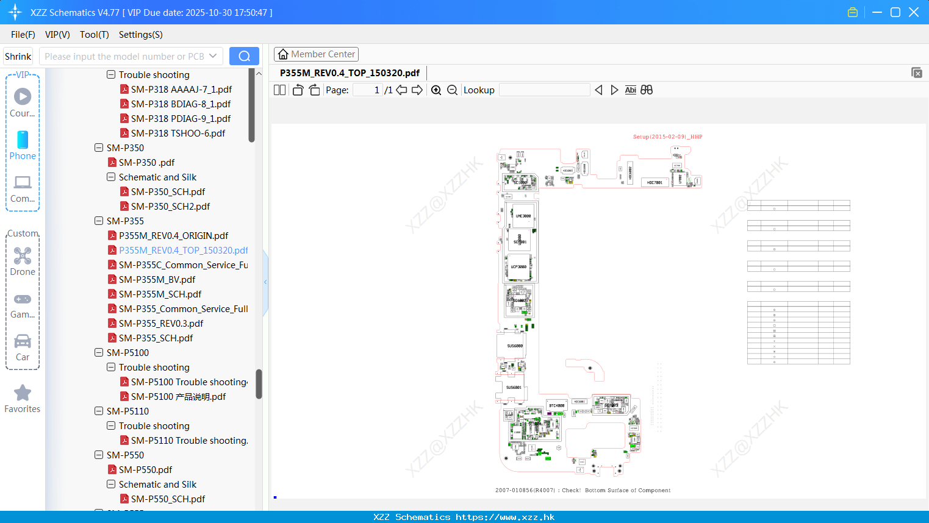Collapse the topmost Trouble shooting folder
This screenshot has width=929, height=523.
click(111, 74)
